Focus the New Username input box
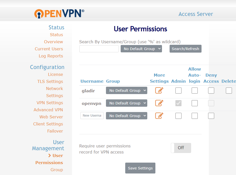 pos(92,116)
